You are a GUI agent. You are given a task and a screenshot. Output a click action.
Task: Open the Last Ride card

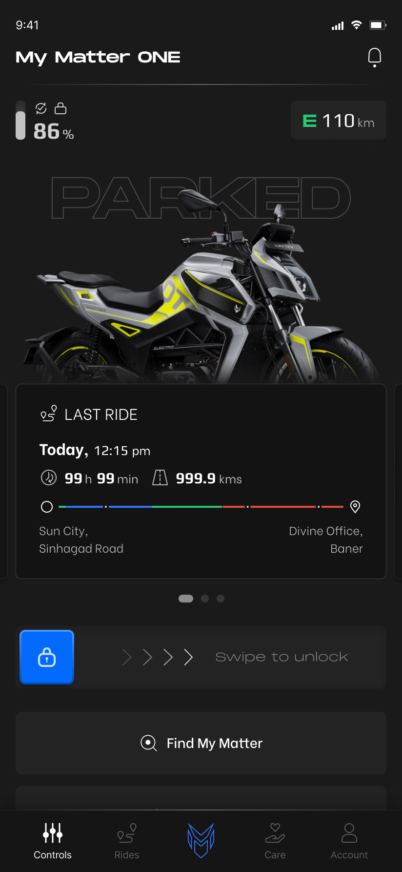click(x=201, y=481)
